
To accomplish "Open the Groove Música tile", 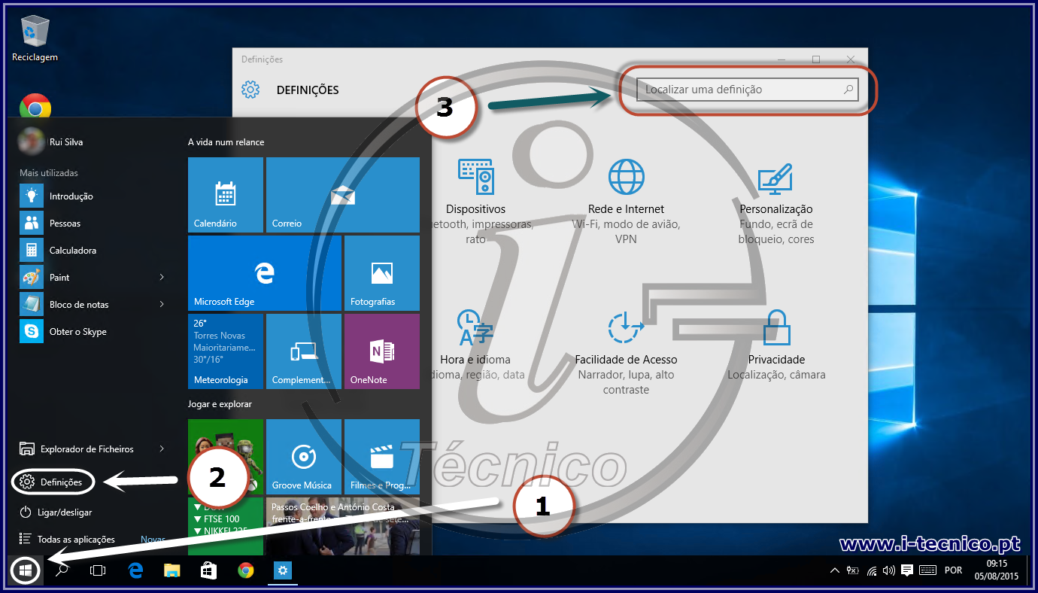I will (303, 456).
